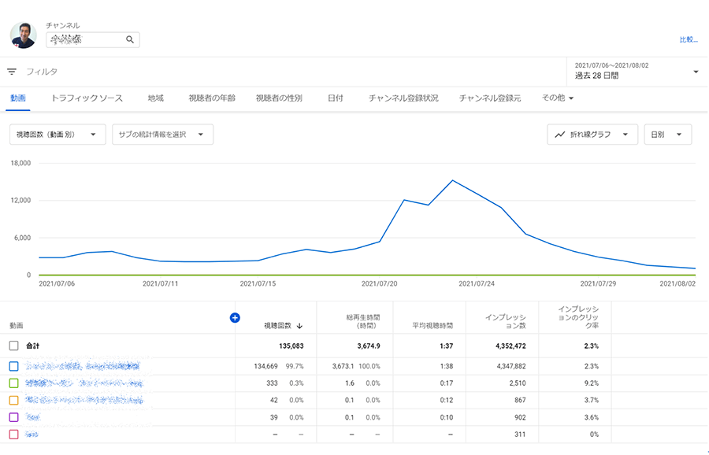The height and width of the screenshot is (455, 709).
Task: Switch to the 視聴者の年齢 tab
Action: 212,98
